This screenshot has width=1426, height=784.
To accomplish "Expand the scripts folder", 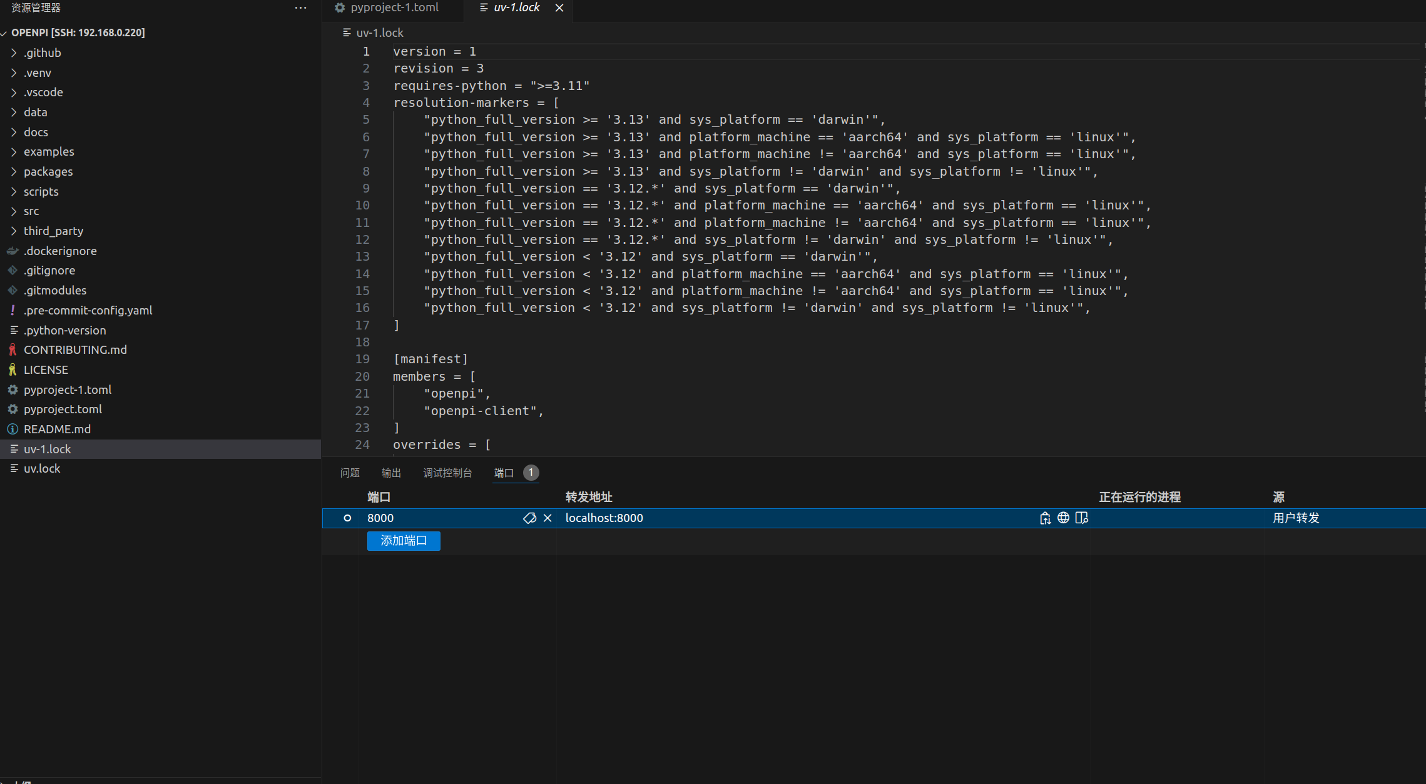I will [41, 191].
